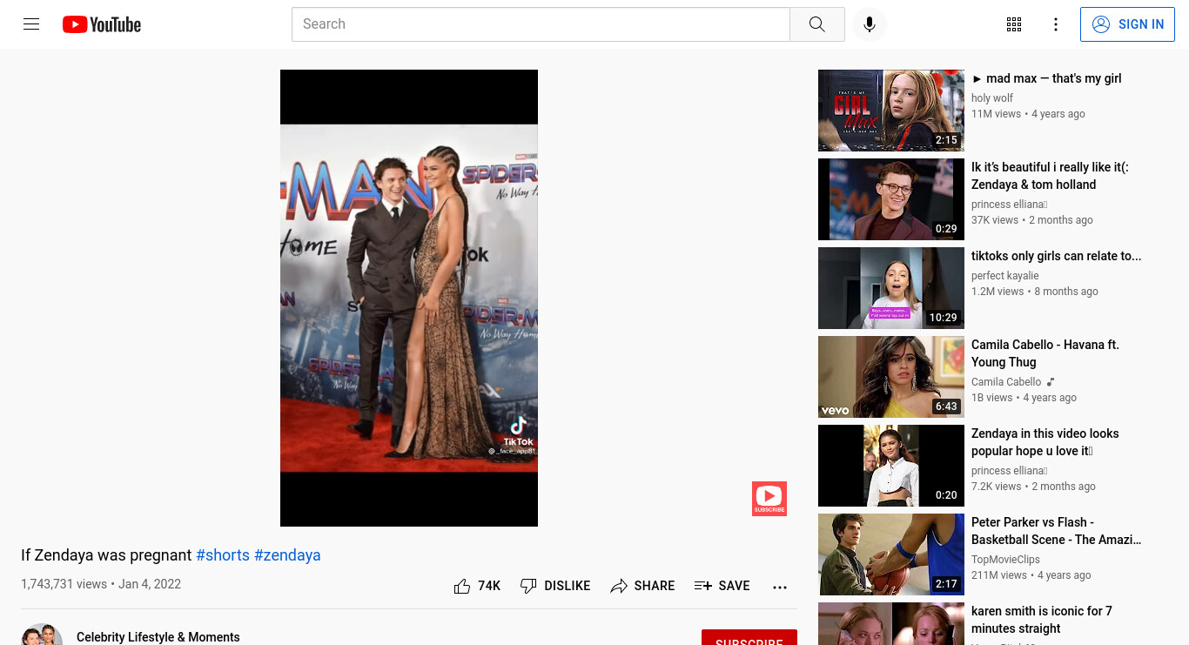Image resolution: width=1189 pixels, height=645 pixels.
Task: Click the magnifier search button
Action: click(x=816, y=24)
